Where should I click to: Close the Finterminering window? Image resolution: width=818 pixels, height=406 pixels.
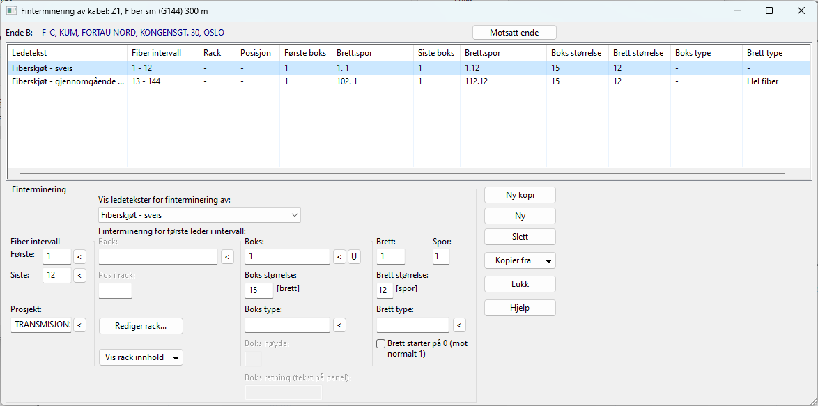pos(801,10)
